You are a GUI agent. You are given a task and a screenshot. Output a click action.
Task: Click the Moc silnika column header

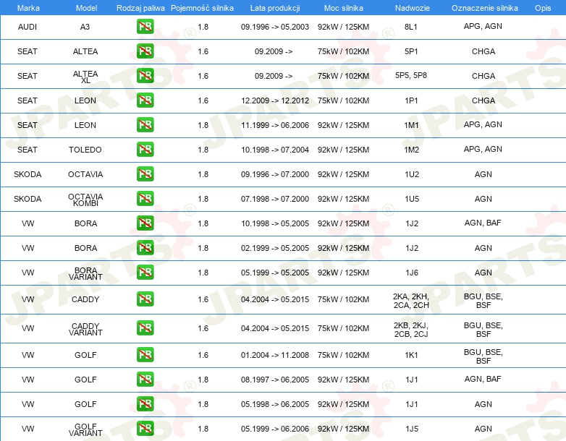343,8
